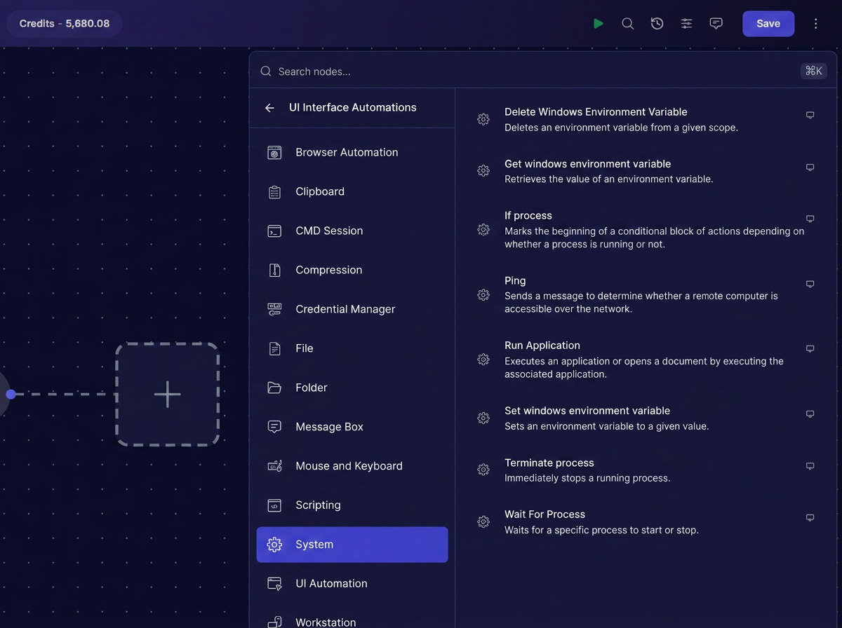842x628 pixels.
Task: Click the Workstation category icon
Action: coord(274,622)
